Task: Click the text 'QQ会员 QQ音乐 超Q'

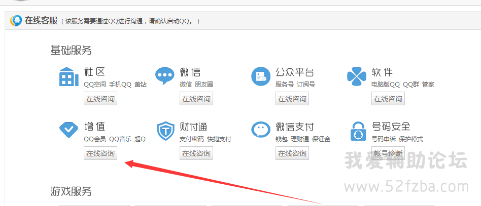Action: [115, 139]
